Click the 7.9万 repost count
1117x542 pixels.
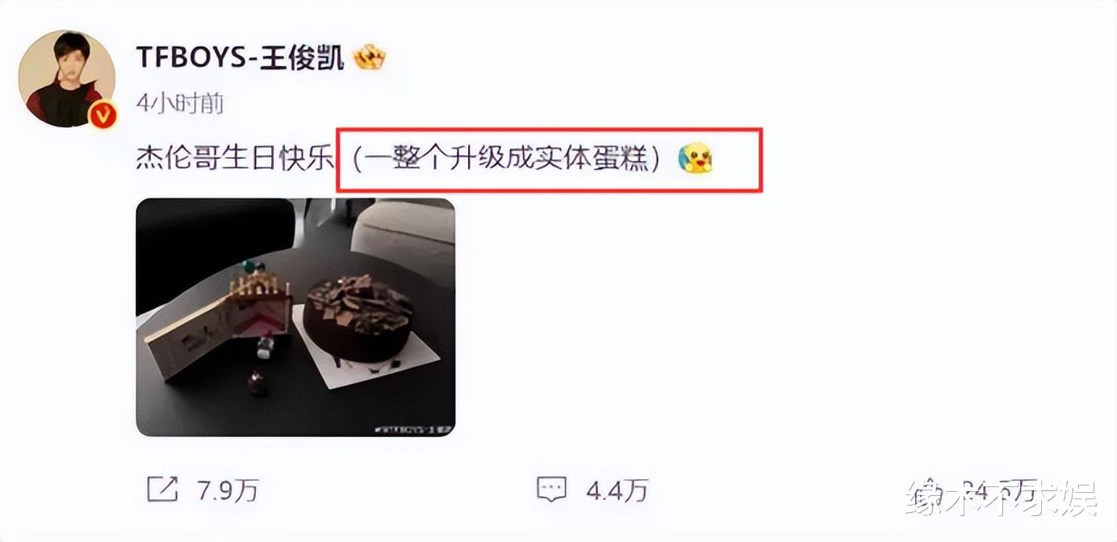[227, 489]
